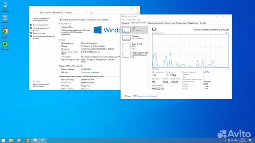
Task: Select the Память (Memory) resource in the sidebar
Action: click(x=126, y=37)
